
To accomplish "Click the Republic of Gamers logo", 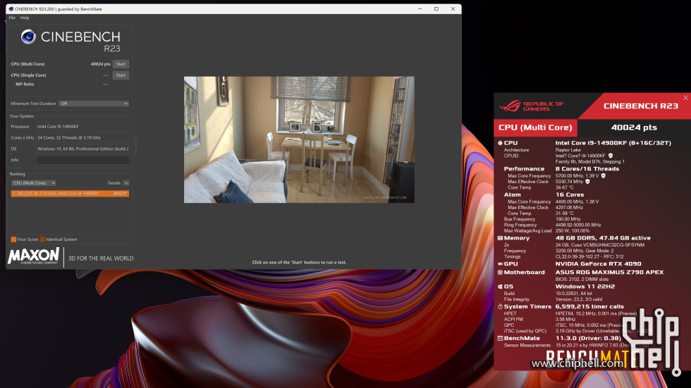I will click(x=531, y=106).
